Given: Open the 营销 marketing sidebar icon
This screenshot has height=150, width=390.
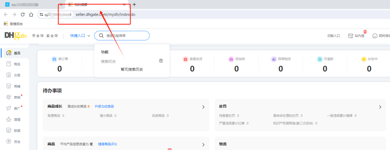Looking at the screenshot, I should pos(9,97).
